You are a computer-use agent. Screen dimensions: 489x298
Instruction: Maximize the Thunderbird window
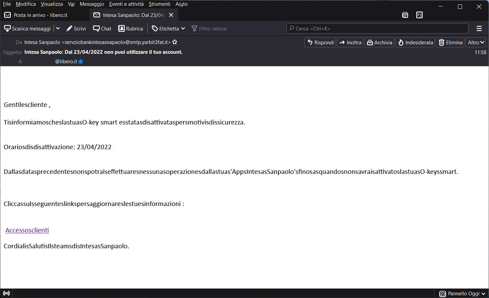coord(460,6)
